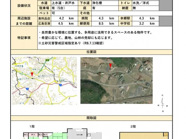Click the 病院 label cell

[85, 19]
